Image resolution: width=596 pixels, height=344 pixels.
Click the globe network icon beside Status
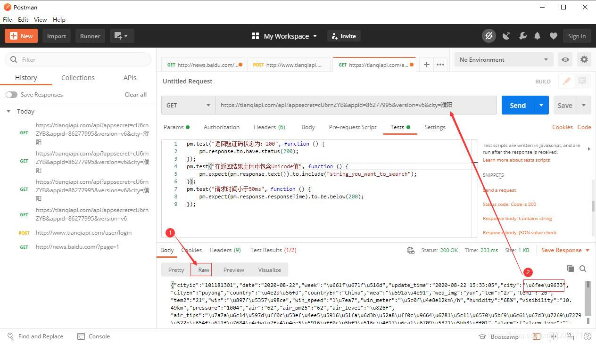411,250
